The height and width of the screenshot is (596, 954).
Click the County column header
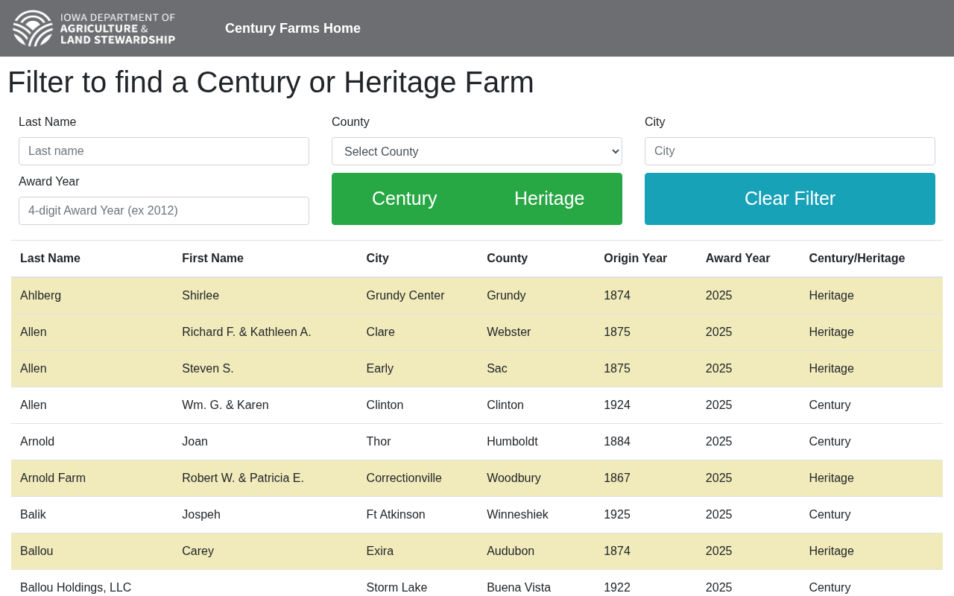[x=507, y=259]
